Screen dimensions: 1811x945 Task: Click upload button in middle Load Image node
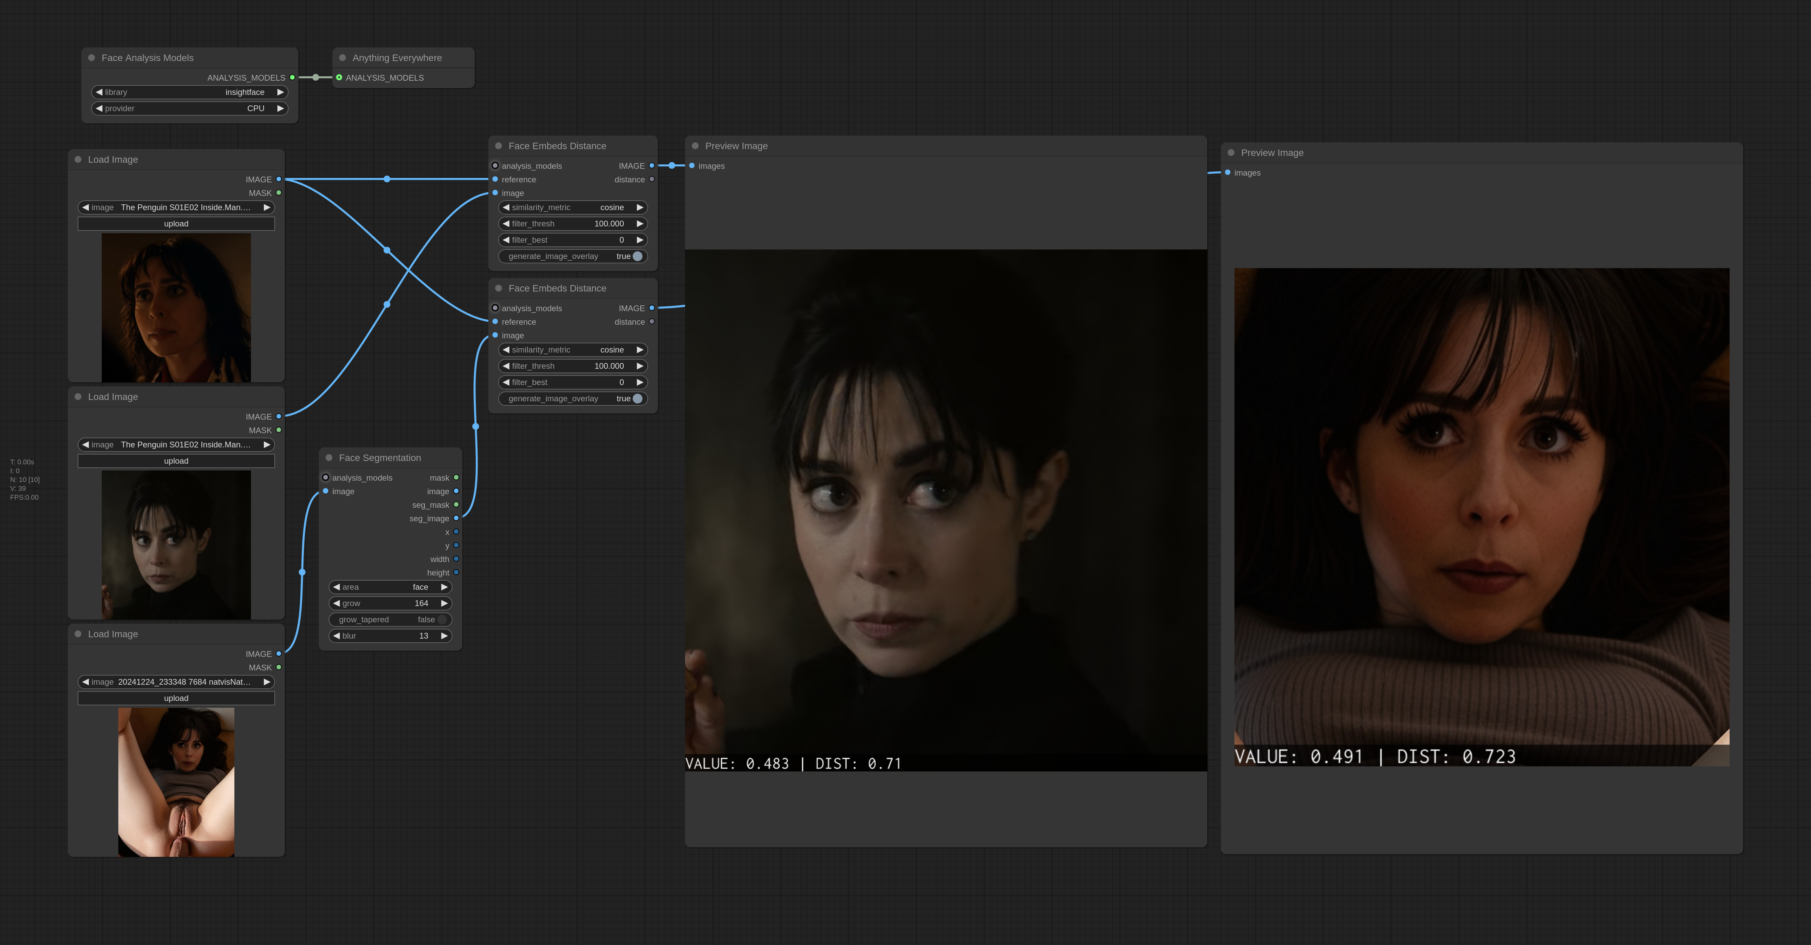tap(176, 461)
